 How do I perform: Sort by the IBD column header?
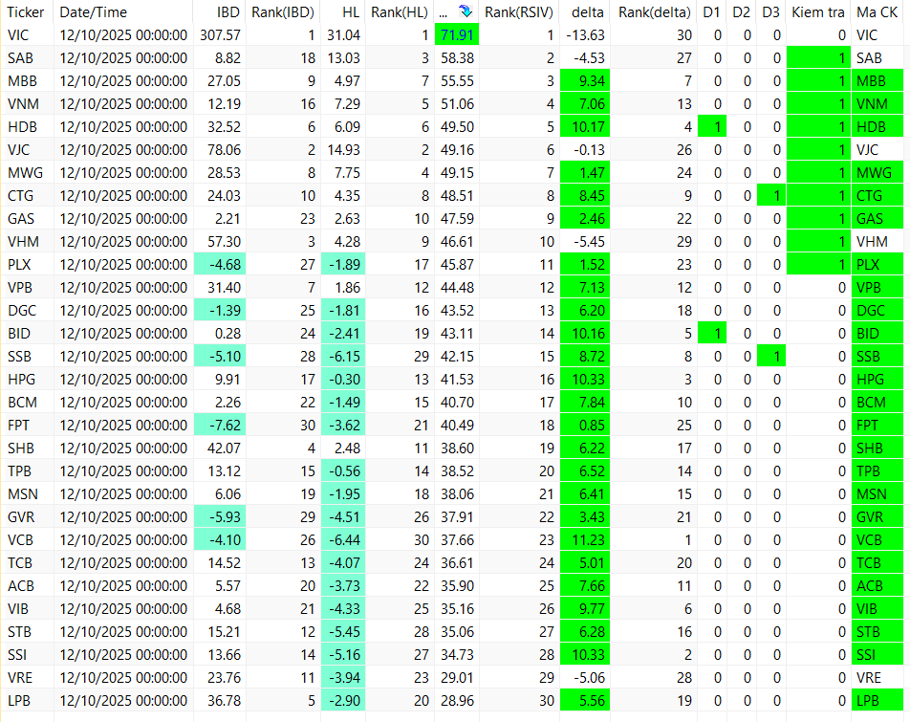220,11
